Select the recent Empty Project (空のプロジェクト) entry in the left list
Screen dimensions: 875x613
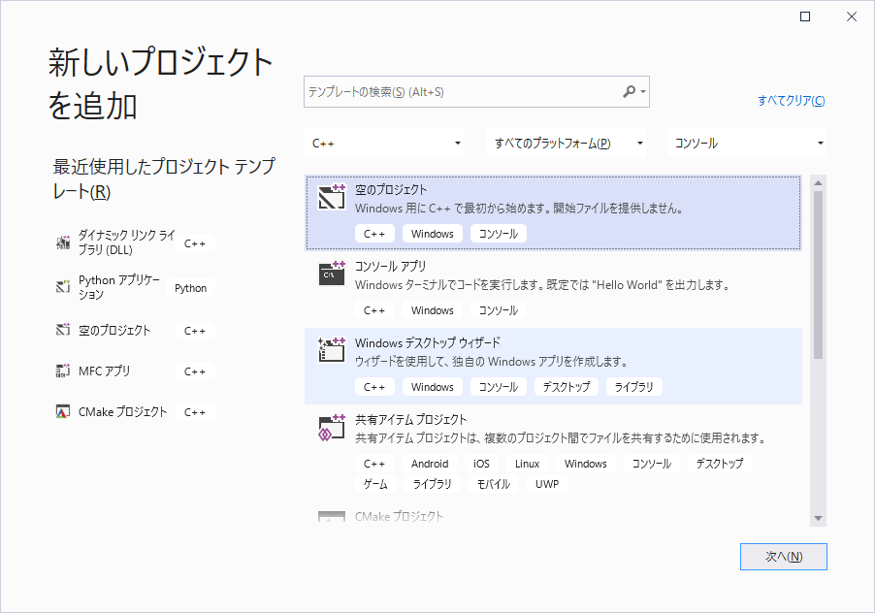point(114,330)
